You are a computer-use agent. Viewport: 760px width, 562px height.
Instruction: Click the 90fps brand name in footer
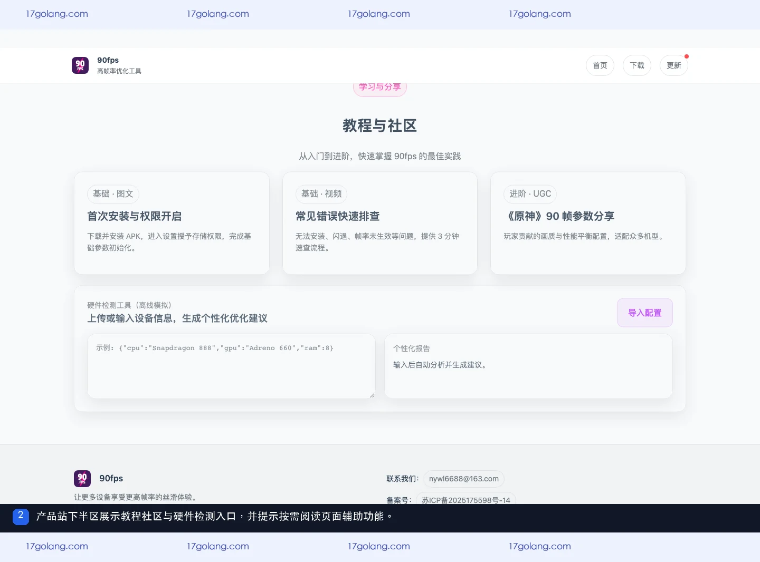111,478
